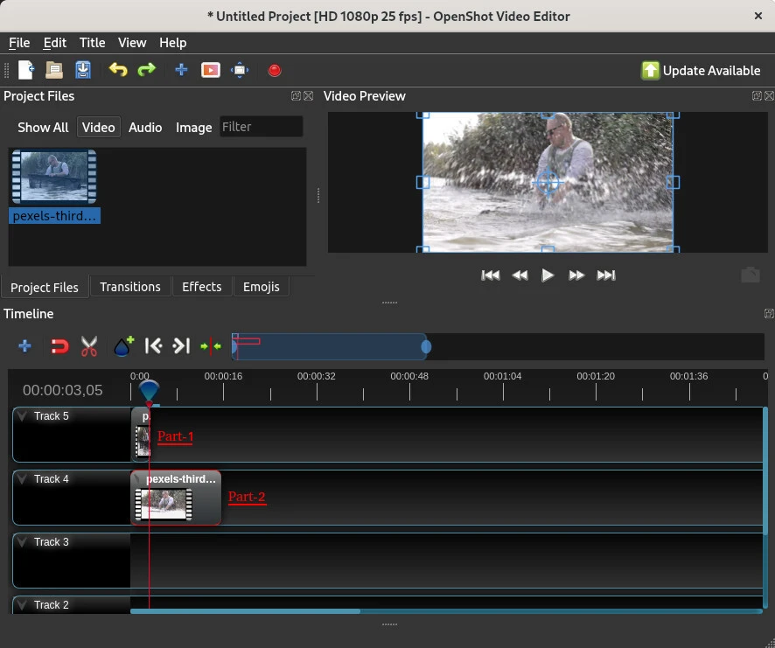Expand the Track 5 menu arrow
This screenshot has height=648, width=775.
tap(23, 416)
